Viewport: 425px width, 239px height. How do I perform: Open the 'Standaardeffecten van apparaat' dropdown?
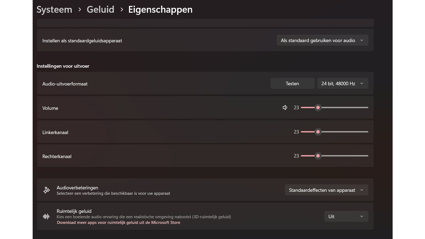point(326,190)
